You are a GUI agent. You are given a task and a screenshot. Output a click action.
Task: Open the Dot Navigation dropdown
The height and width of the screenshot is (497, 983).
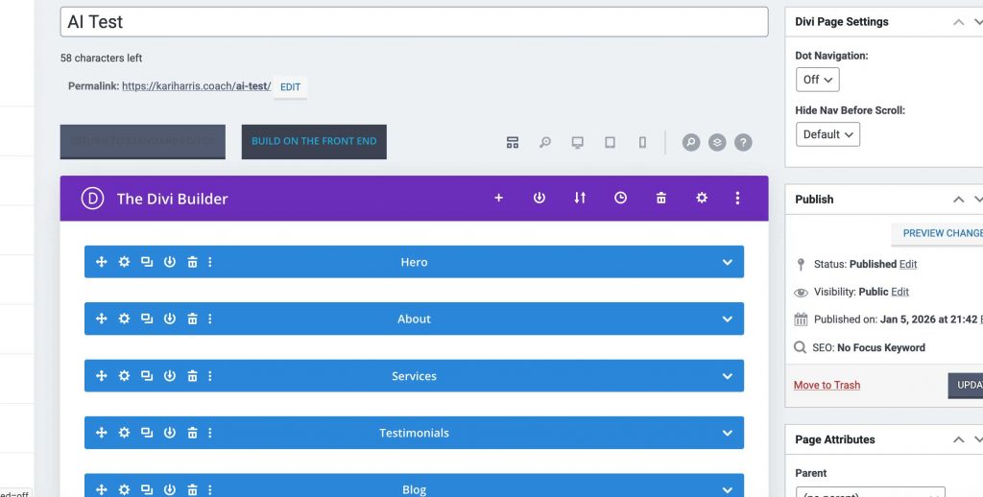click(x=817, y=80)
